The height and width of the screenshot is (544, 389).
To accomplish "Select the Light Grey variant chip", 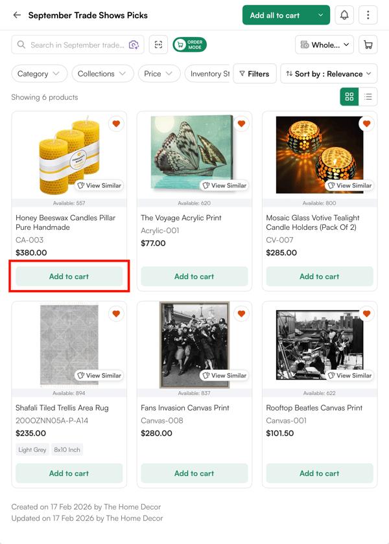I will (32, 449).
